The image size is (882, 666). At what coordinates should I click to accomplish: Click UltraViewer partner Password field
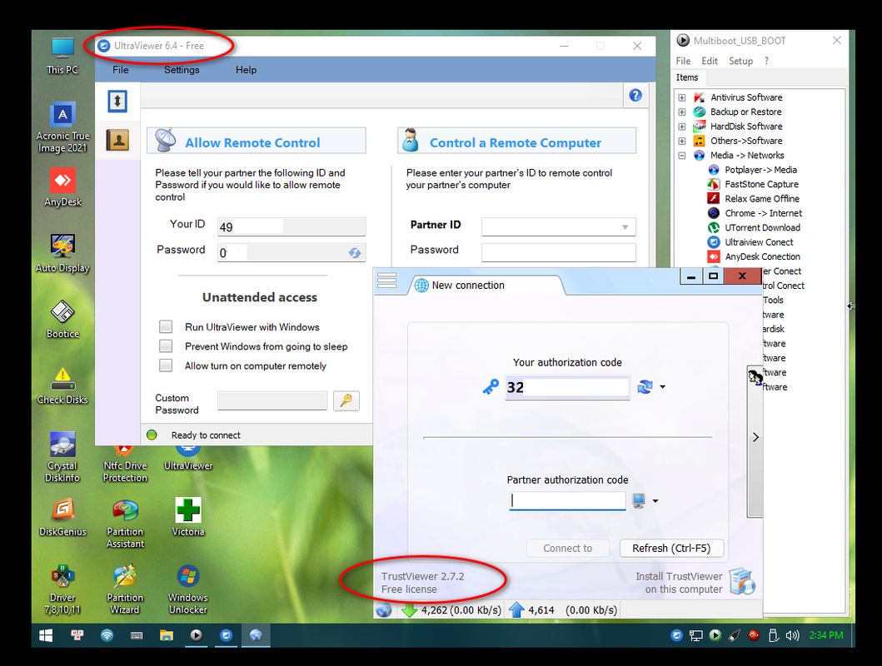(x=559, y=253)
